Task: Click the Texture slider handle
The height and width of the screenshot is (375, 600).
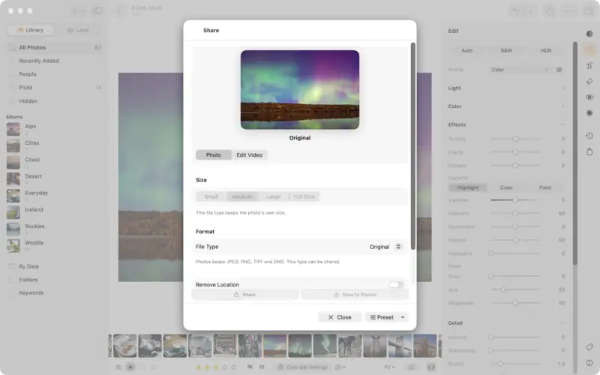Action: click(x=515, y=139)
